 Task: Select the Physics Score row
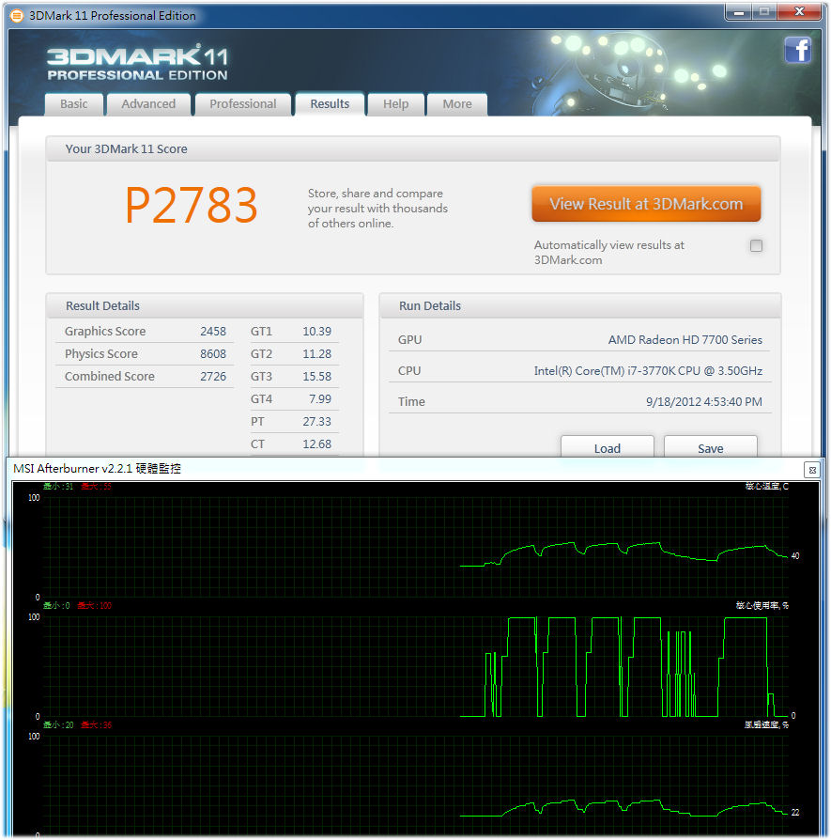(x=146, y=353)
